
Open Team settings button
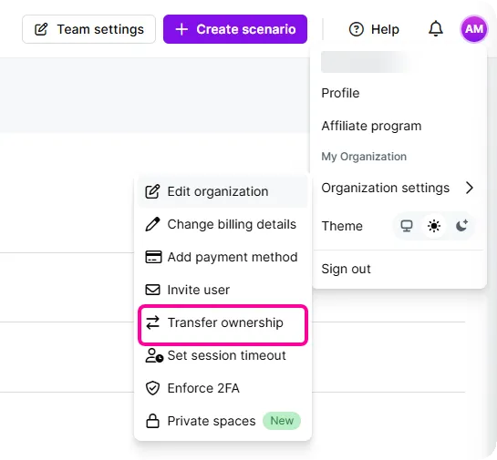[x=88, y=29]
